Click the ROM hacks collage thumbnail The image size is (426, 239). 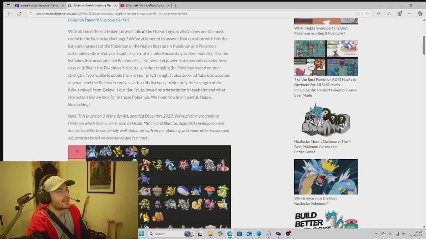[x=326, y=58]
